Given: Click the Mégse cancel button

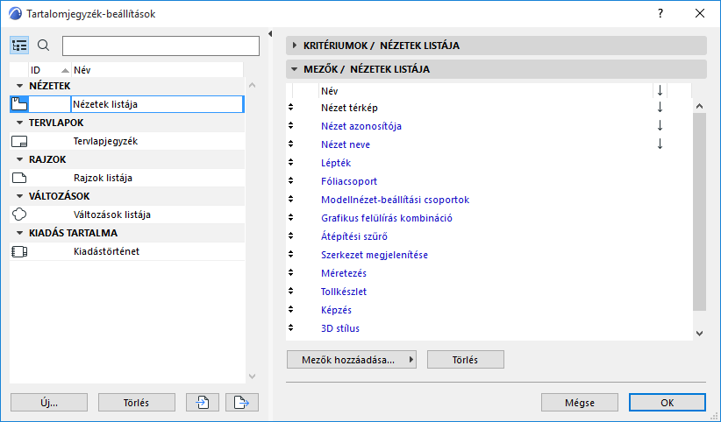Looking at the screenshot, I should pyautogui.click(x=580, y=403).
